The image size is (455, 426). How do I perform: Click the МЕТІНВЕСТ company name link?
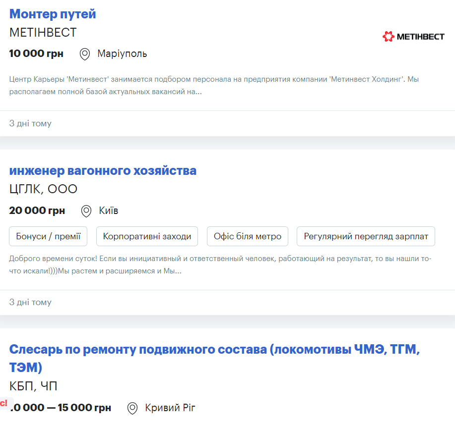click(42, 32)
